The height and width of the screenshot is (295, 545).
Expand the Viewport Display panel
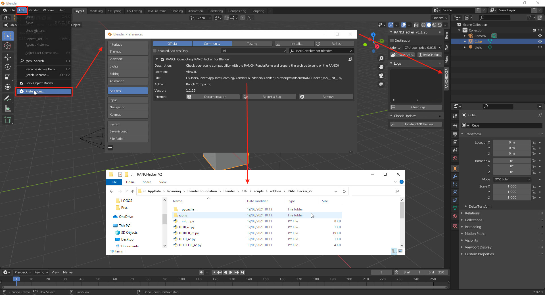pos(478,247)
